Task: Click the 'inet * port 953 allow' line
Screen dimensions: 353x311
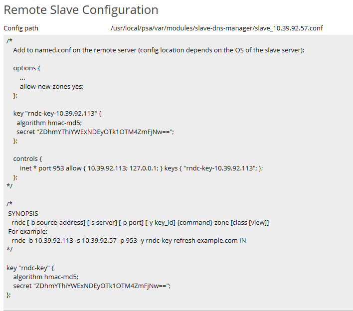Action: [138, 168]
